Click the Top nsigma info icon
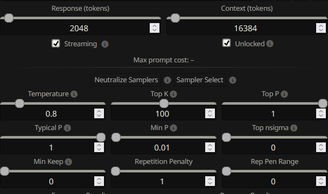 tap(294, 128)
